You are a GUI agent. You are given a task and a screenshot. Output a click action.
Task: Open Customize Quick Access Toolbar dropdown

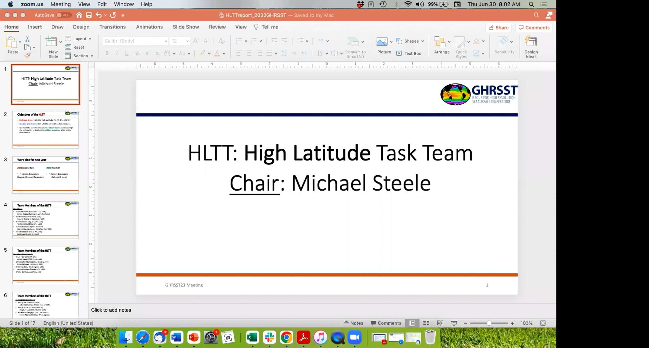123,15
